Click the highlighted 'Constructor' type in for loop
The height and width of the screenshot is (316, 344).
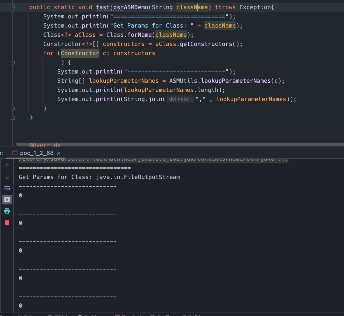(80, 53)
